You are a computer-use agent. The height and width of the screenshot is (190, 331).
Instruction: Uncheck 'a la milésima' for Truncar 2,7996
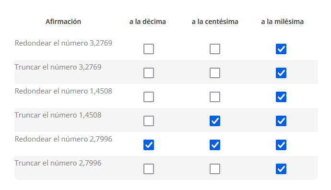point(281,169)
